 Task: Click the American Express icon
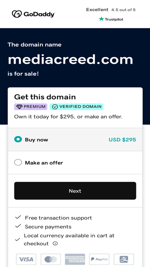pos(75,259)
